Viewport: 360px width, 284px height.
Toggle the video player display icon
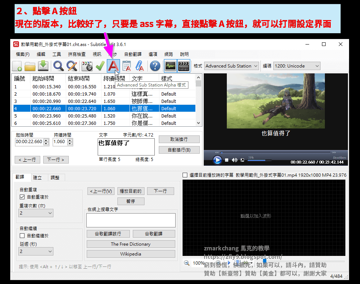(183, 66)
